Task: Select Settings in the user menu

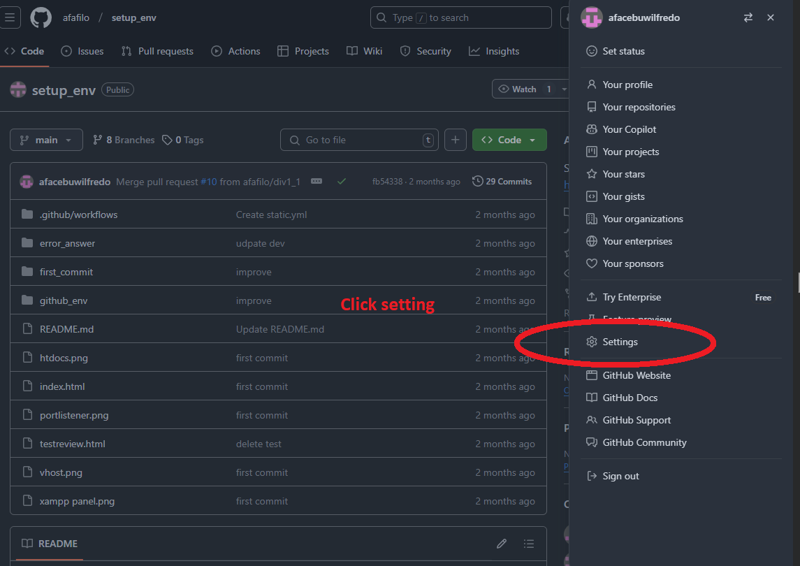Action: (620, 342)
